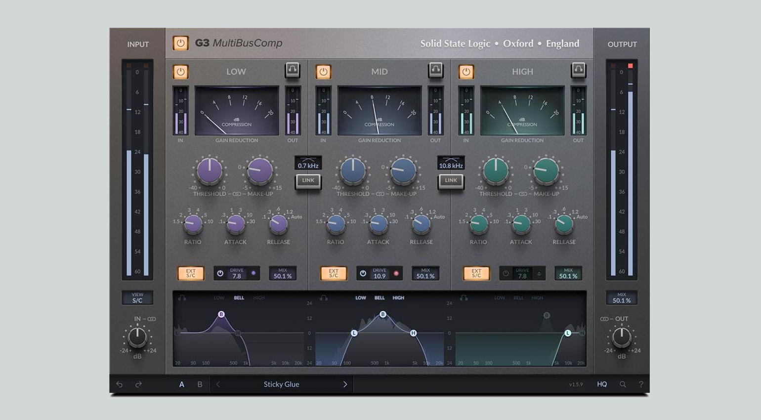Switch to preset slot B
The image size is (761, 420).
click(x=199, y=384)
